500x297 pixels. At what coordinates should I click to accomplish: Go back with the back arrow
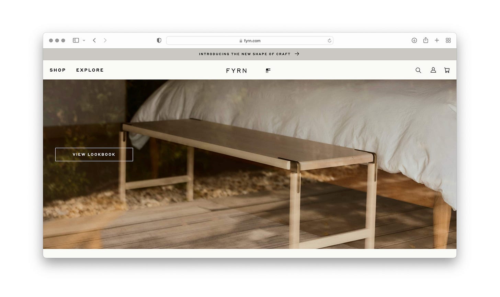point(94,40)
